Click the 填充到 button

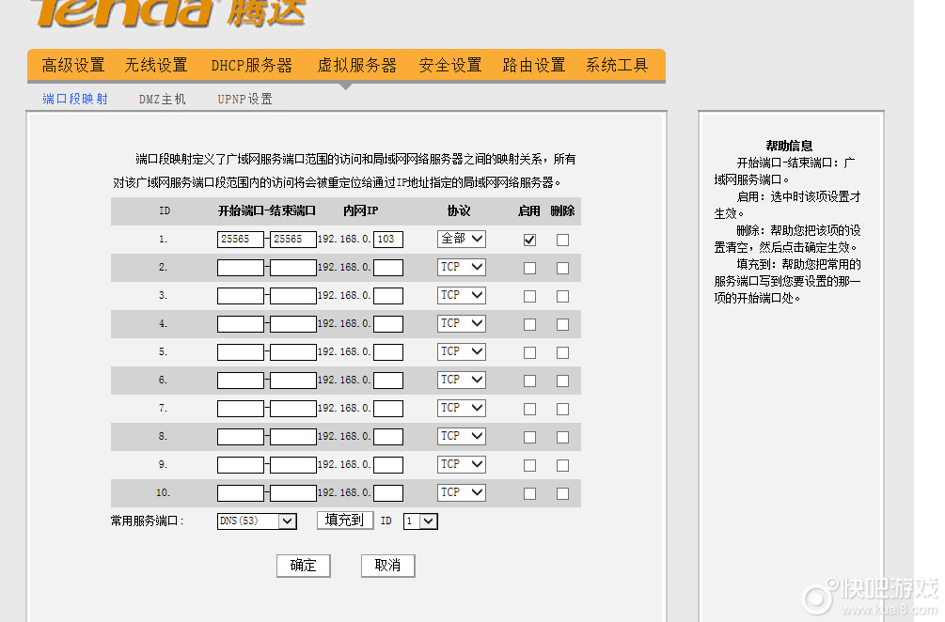(x=344, y=521)
